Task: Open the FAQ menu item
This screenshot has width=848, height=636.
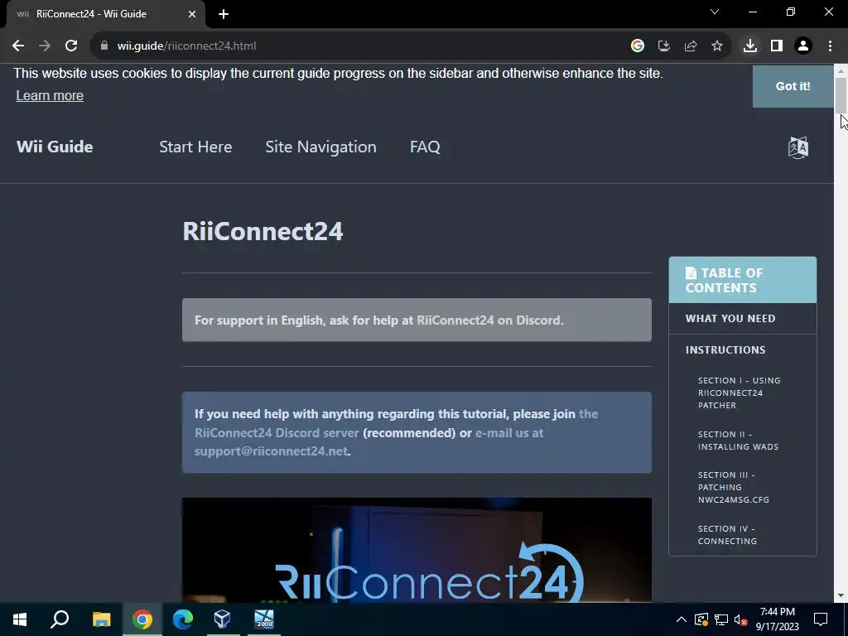Action: click(x=425, y=147)
